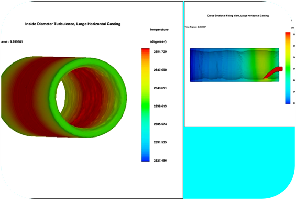Click the red pouring spout in cross-section
Image resolution: width=296 pixels, height=200 pixels.
pyautogui.click(x=273, y=72)
